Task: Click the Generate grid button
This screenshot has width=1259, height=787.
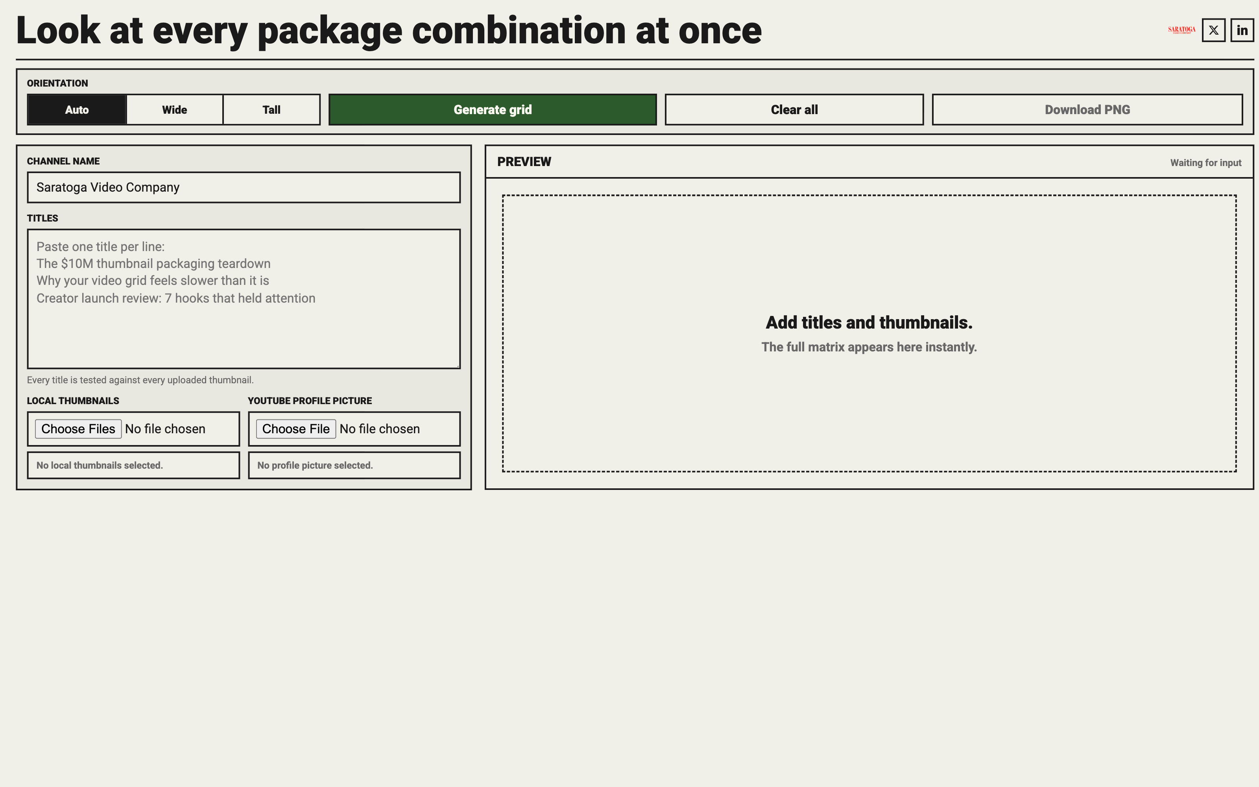Action: coord(493,109)
